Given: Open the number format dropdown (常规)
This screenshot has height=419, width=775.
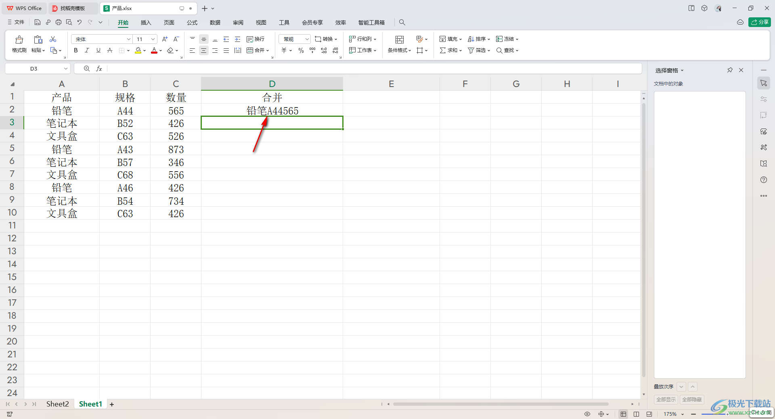Looking at the screenshot, I should [x=307, y=39].
